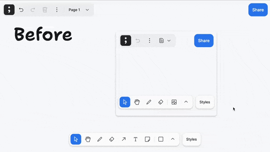Open Styles button in small preview
The width and height of the screenshot is (270, 152).
point(205,102)
